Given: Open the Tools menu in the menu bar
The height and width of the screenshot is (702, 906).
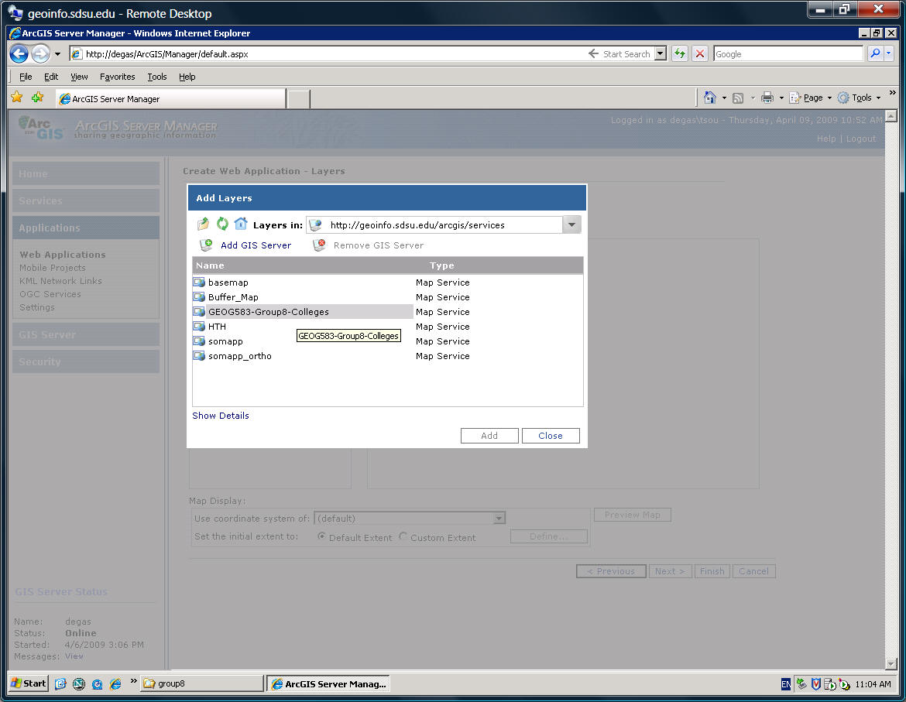Looking at the screenshot, I should click(x=156, y=77).
